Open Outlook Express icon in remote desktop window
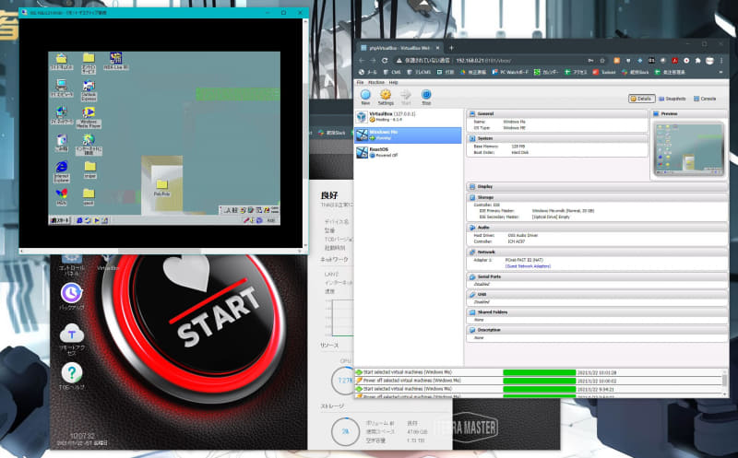The image size is (738, 458). click(89, 90)
